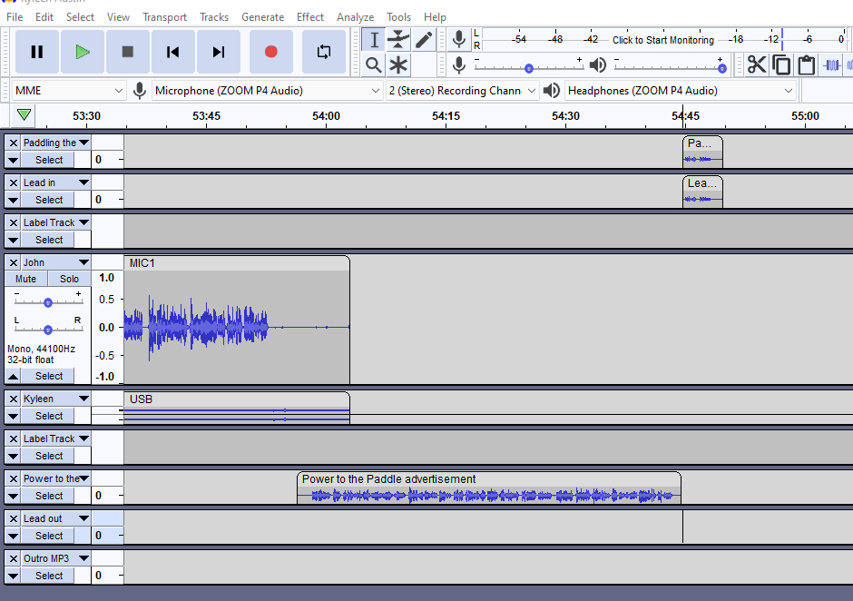Click the Cut scissors icon

click(x=756, y=64)
